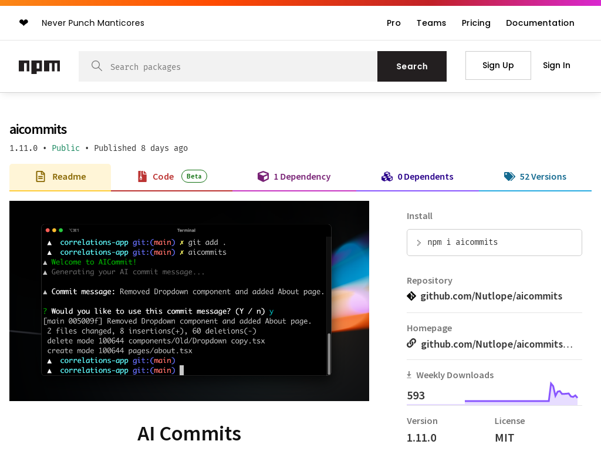Open the npm logo home link

(39, 66)
